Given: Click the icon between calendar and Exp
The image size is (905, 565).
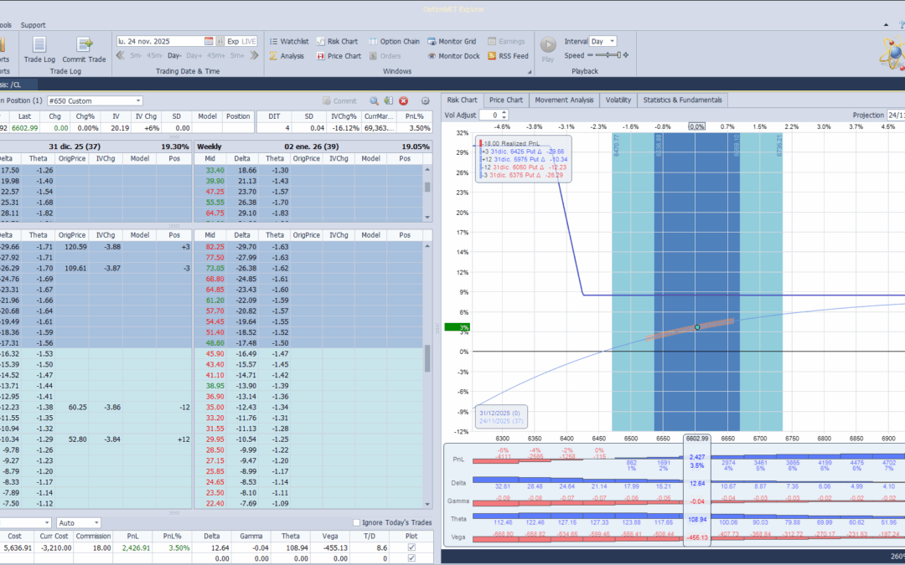Looking at the screenshot, I should (x=220, y=42).
